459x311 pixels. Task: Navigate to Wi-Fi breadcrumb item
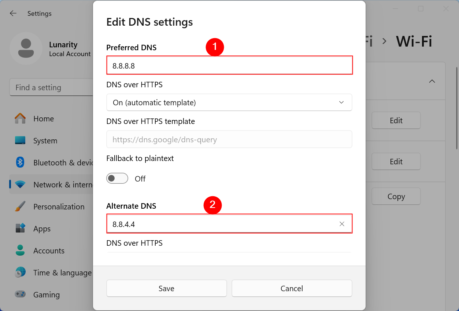click(x=414, y=41)
